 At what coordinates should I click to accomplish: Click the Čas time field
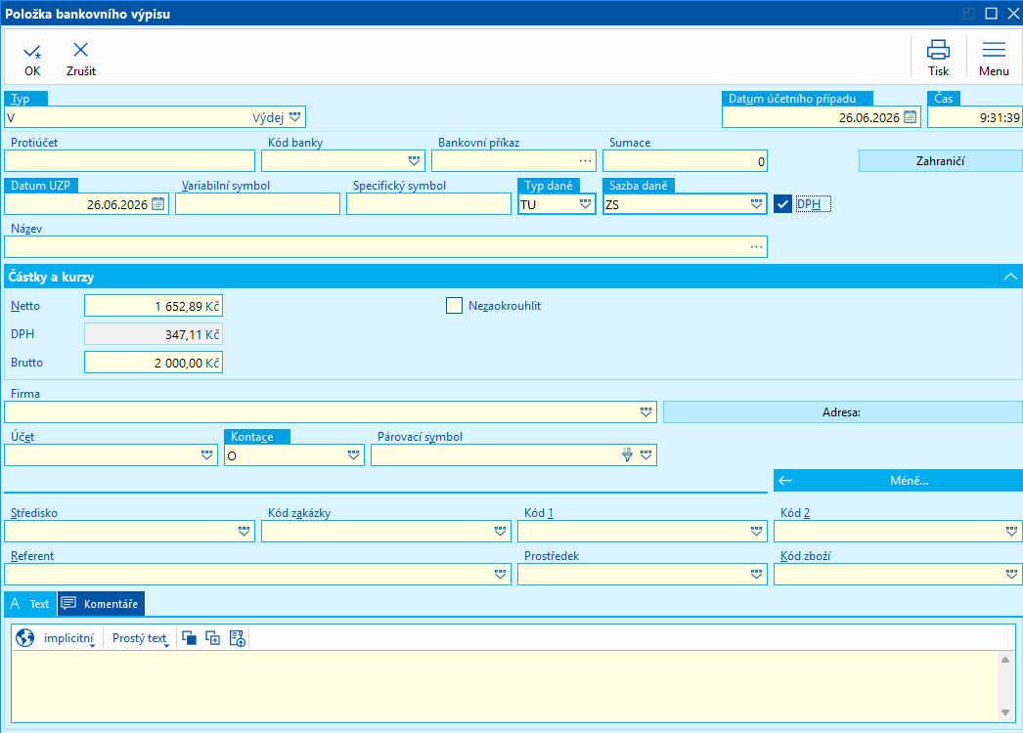(975, 117)
